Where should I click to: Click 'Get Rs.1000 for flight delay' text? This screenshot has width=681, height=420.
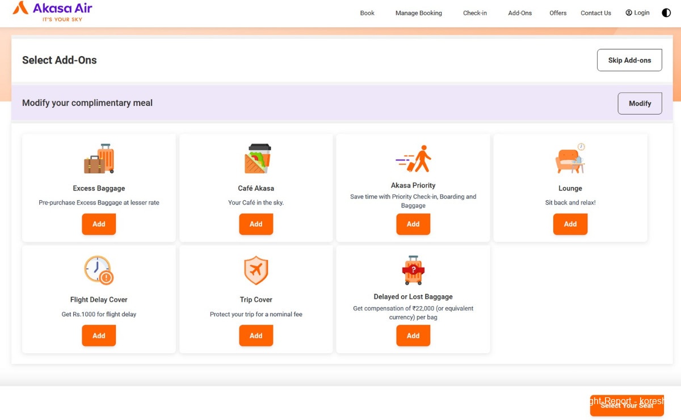(99, 314)
